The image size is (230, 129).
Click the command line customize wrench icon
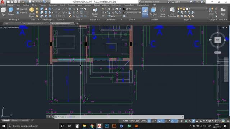(53, 117)
